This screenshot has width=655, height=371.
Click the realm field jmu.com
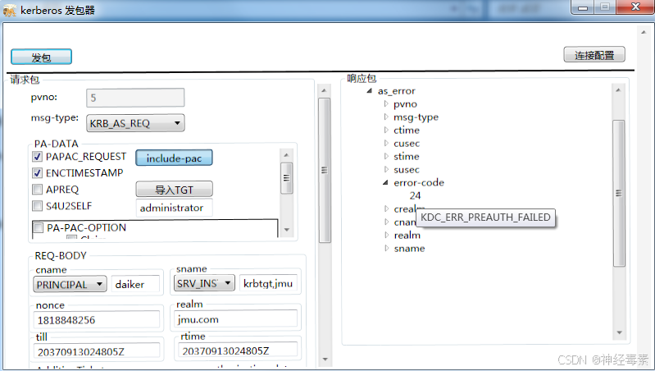coord(235,319)
